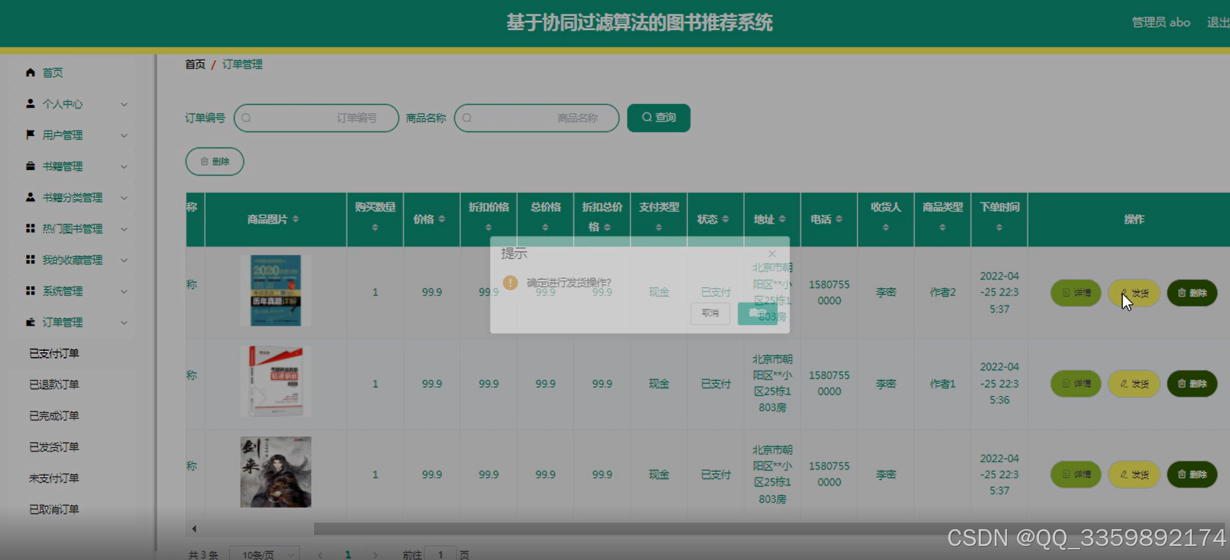Click the home icon in the sidebar
The width and height of the screenshot is (1230, 560).
click(x=30, y=72)
